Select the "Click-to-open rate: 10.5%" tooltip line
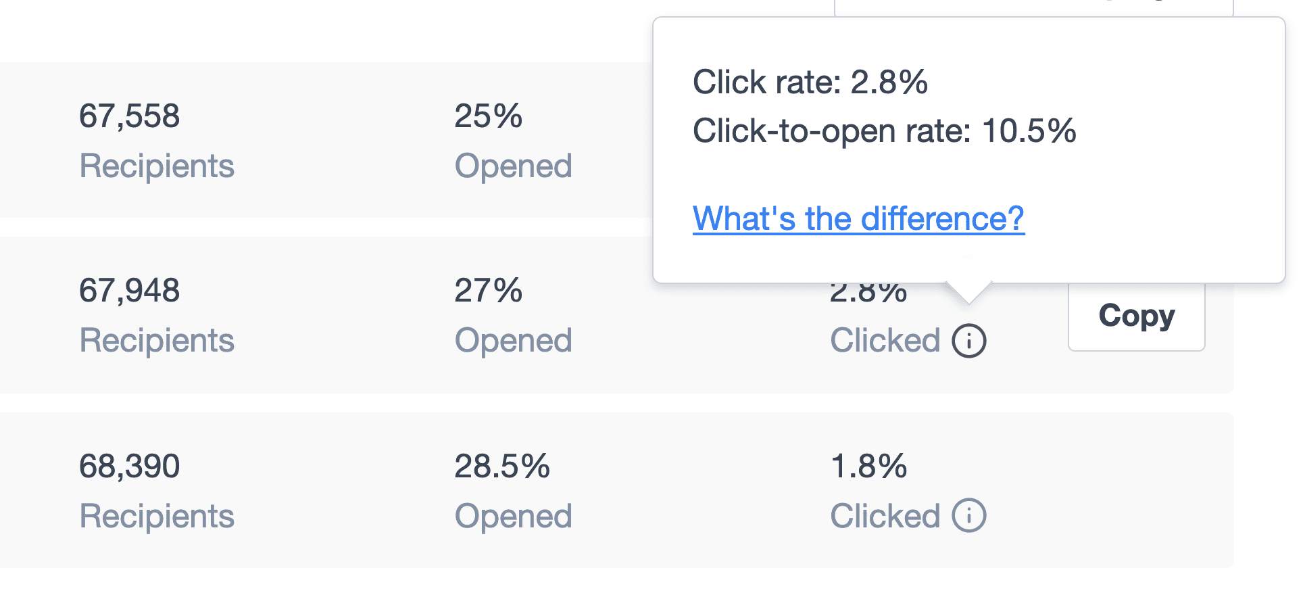The image size is (1303, 595). (884, 131)
